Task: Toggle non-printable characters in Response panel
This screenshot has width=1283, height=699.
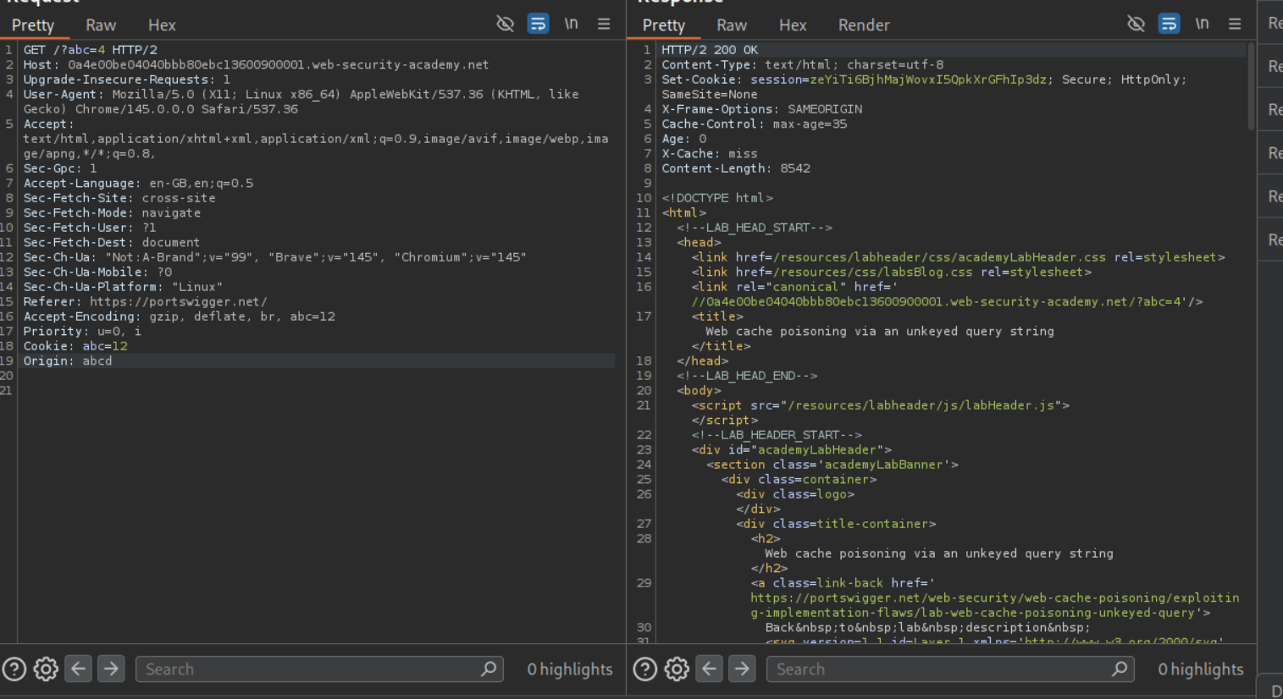Action: pyautogui.click(x=1202, y=24)
